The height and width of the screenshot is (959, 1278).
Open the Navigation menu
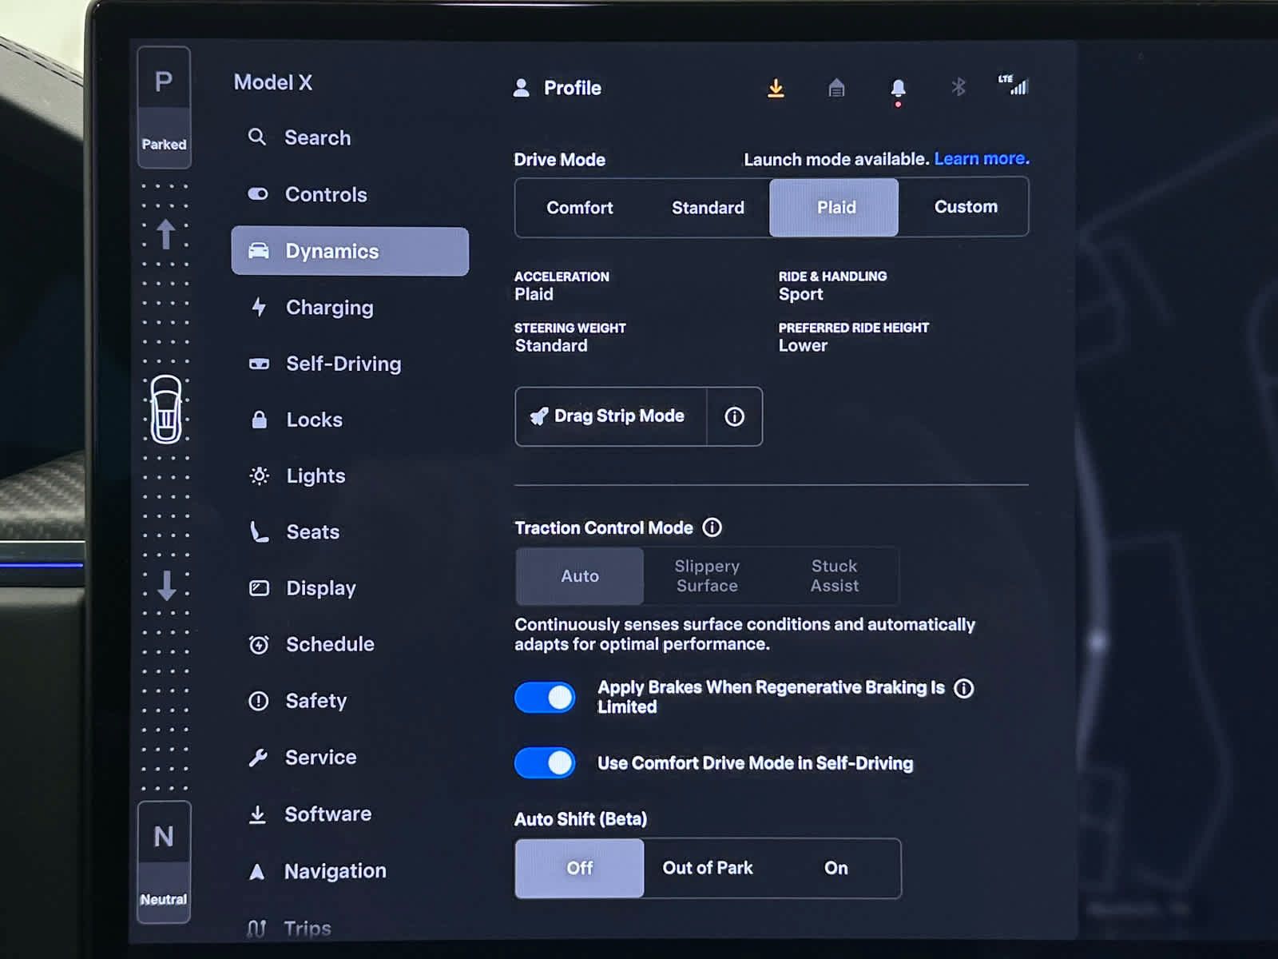click(x=350, y=872)
